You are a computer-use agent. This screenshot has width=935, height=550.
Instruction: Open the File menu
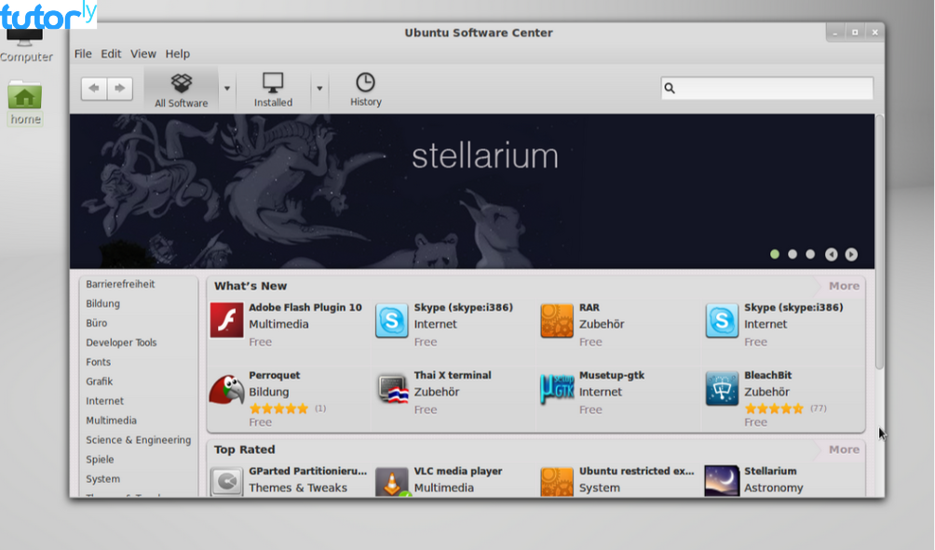(x=83, y=54)
